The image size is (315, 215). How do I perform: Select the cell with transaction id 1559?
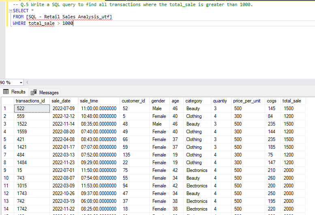[x=32, y=132]
